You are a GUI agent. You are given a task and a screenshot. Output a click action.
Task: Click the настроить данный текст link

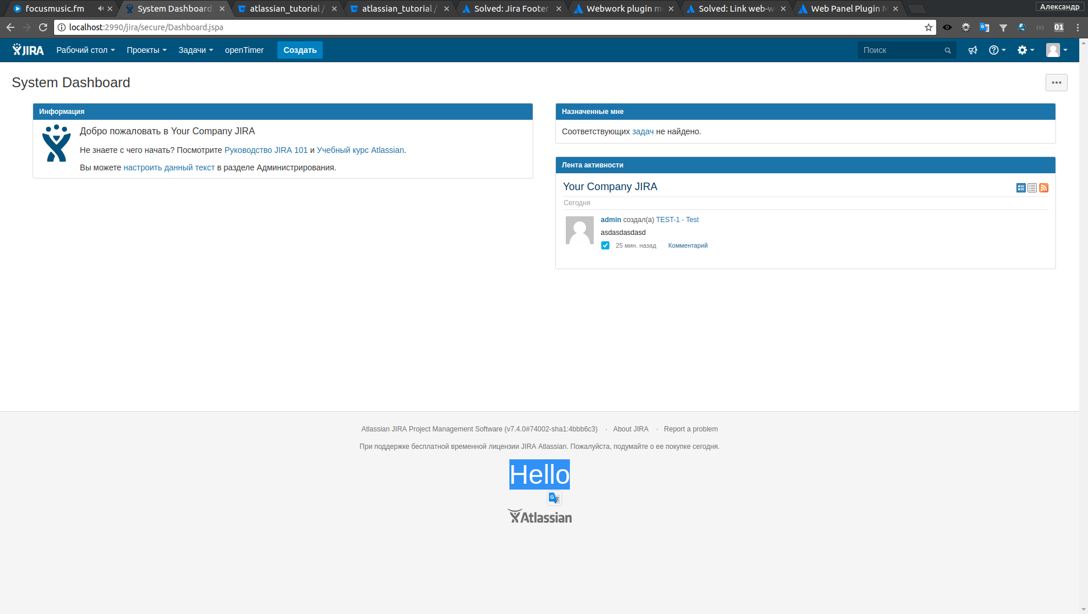tap(169, 167)
